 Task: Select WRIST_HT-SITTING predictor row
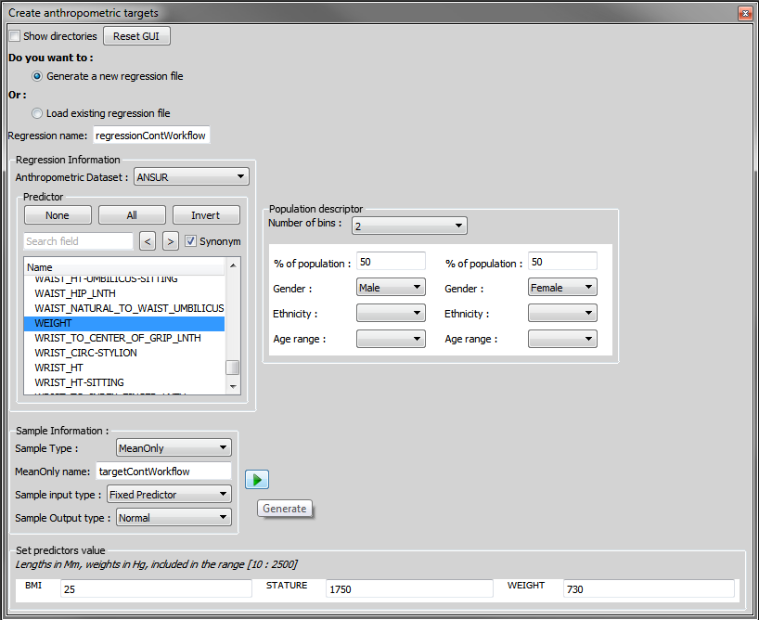click(x=124, y=382)
